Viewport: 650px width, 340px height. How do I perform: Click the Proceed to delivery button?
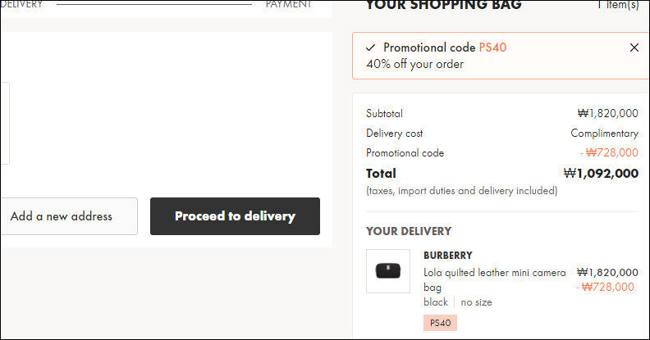(235, 216)
